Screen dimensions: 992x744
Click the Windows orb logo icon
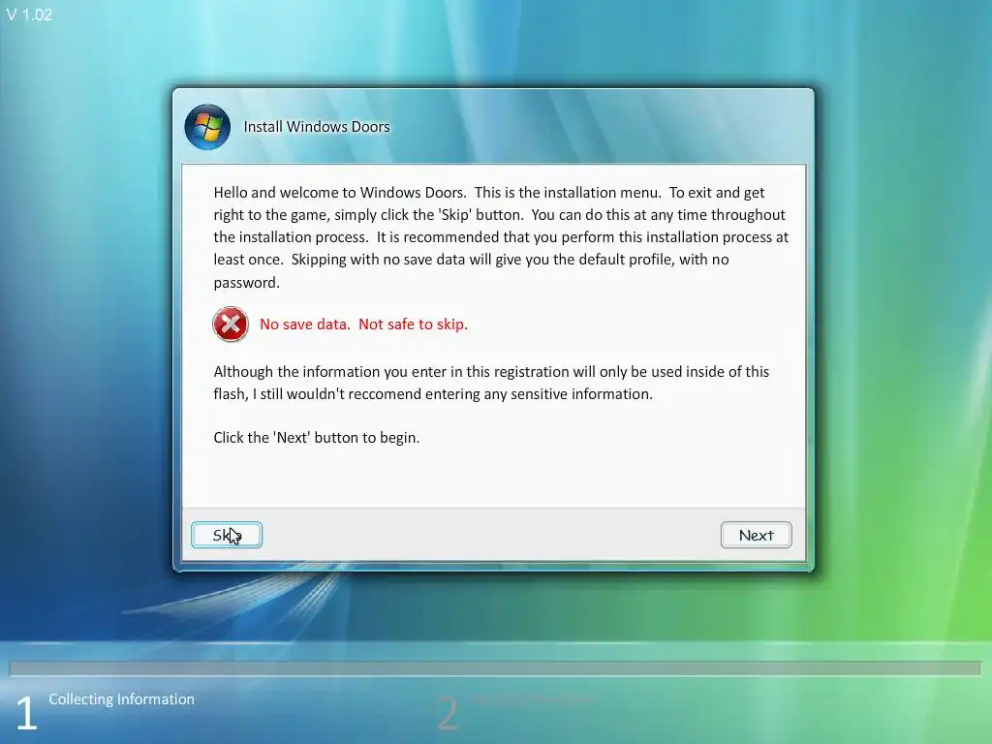(207, 127)
